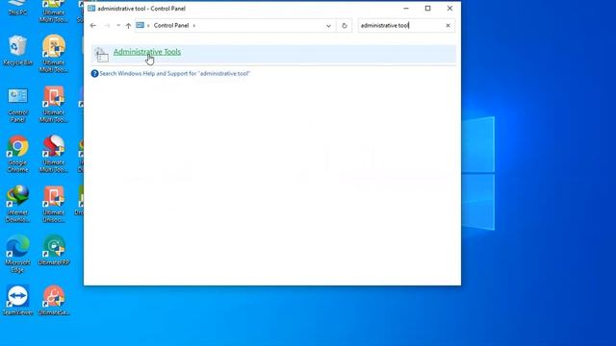
Task: Refresh the Control Panel view
Action: (x=345, y=26)
